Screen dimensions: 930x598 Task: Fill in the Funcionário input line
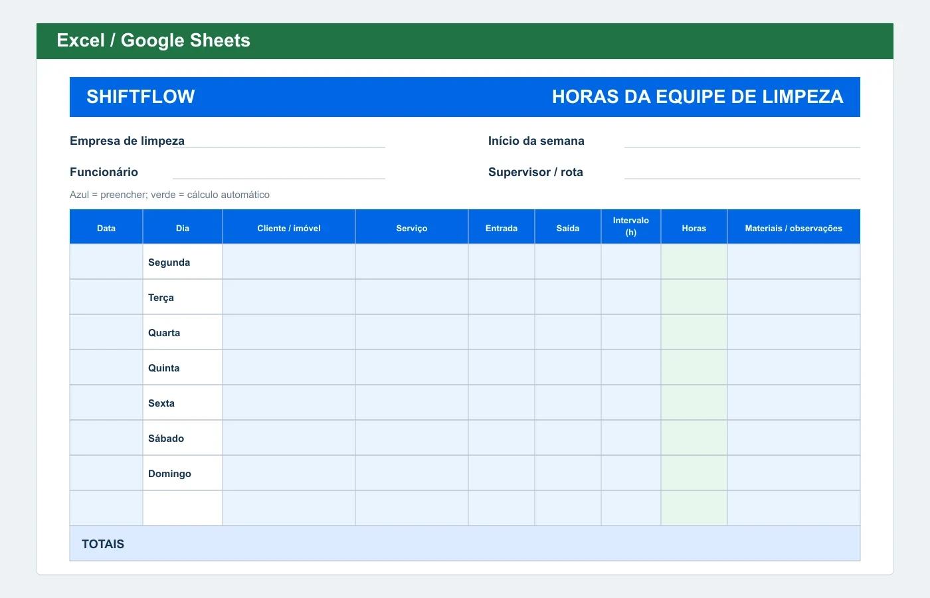pos(279,172)
